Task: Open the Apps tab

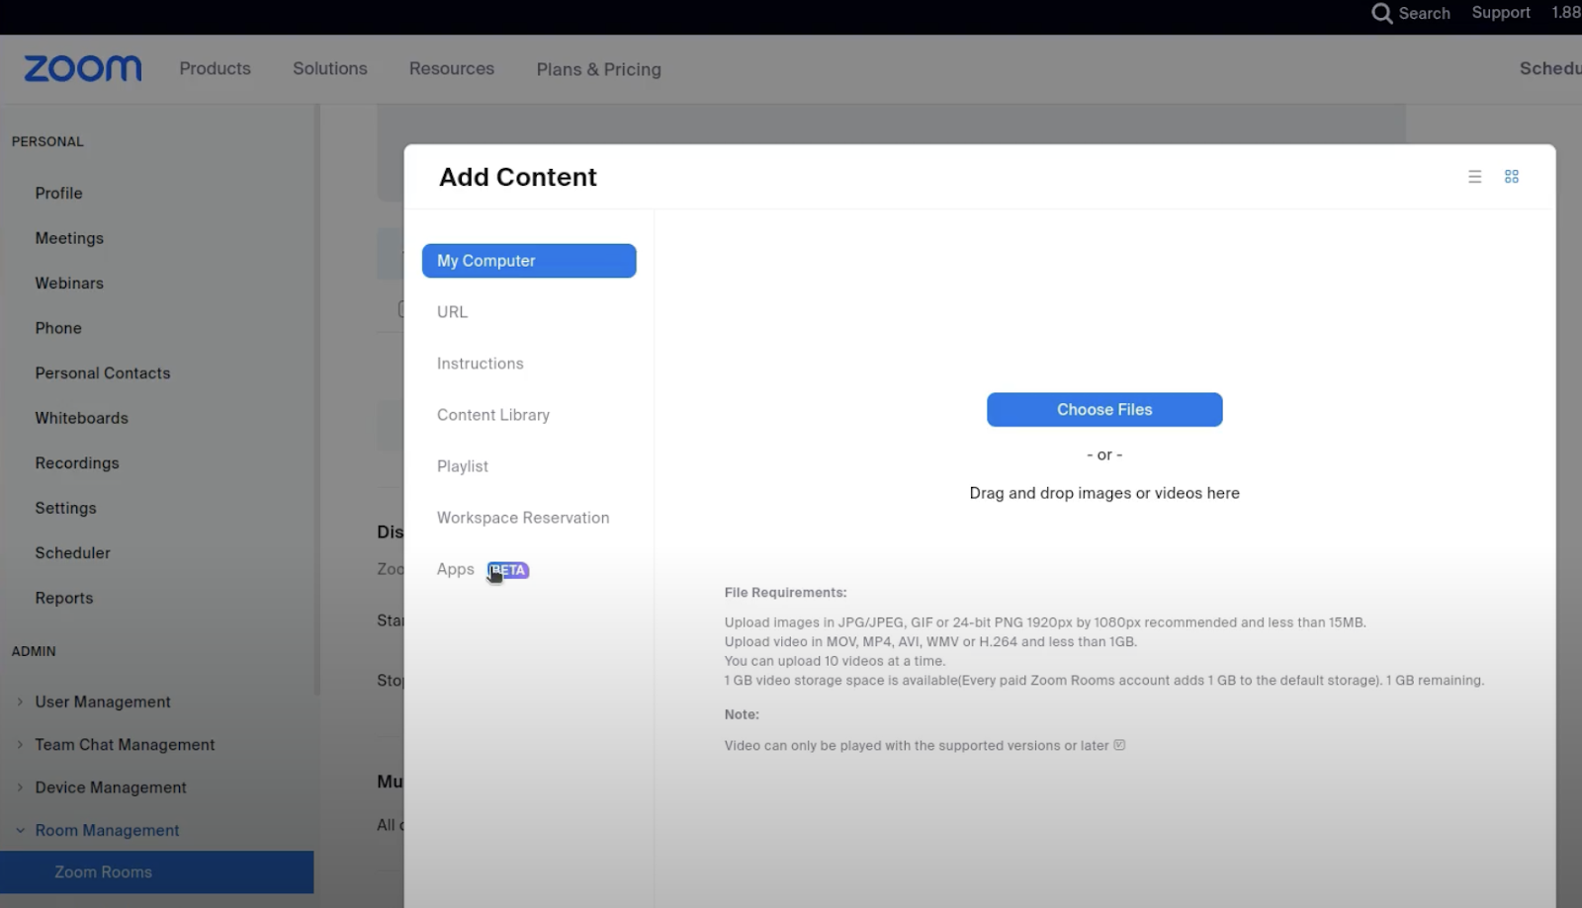Action: click(x=456, y=569)
